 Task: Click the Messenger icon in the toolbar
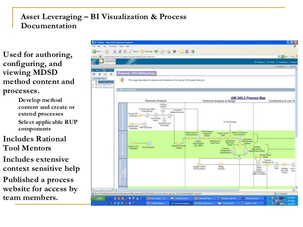coord(192,52)
